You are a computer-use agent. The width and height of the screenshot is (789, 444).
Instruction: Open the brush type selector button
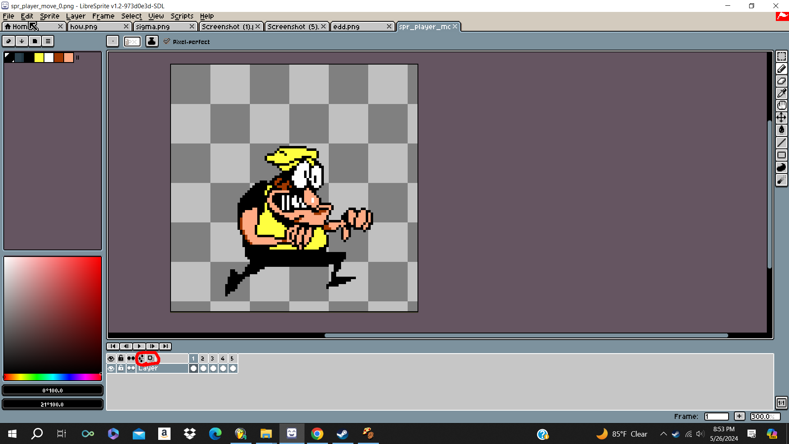(113, 42)
